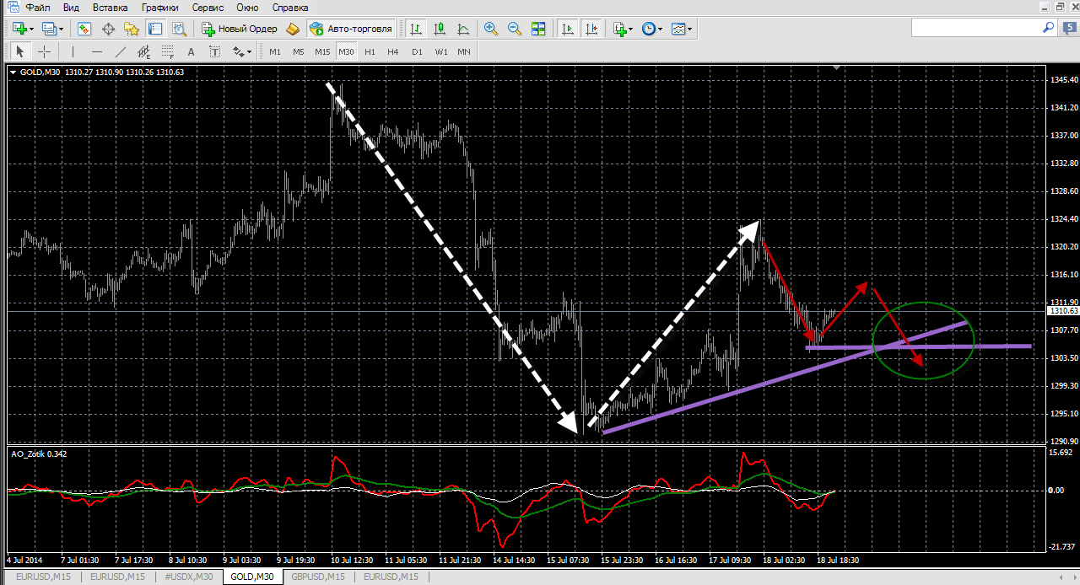Switch to the #USDX,M30 chart tab
This screenshot has width=1080, height=585.
pos(190,577)
